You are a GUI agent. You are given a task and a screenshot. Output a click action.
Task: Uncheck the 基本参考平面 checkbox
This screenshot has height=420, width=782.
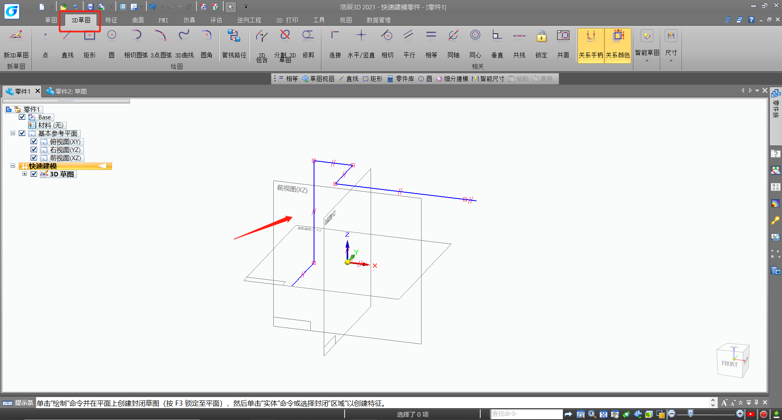point(22,133)
